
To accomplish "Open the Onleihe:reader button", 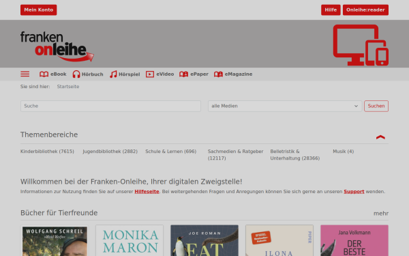I will point(365,10).
